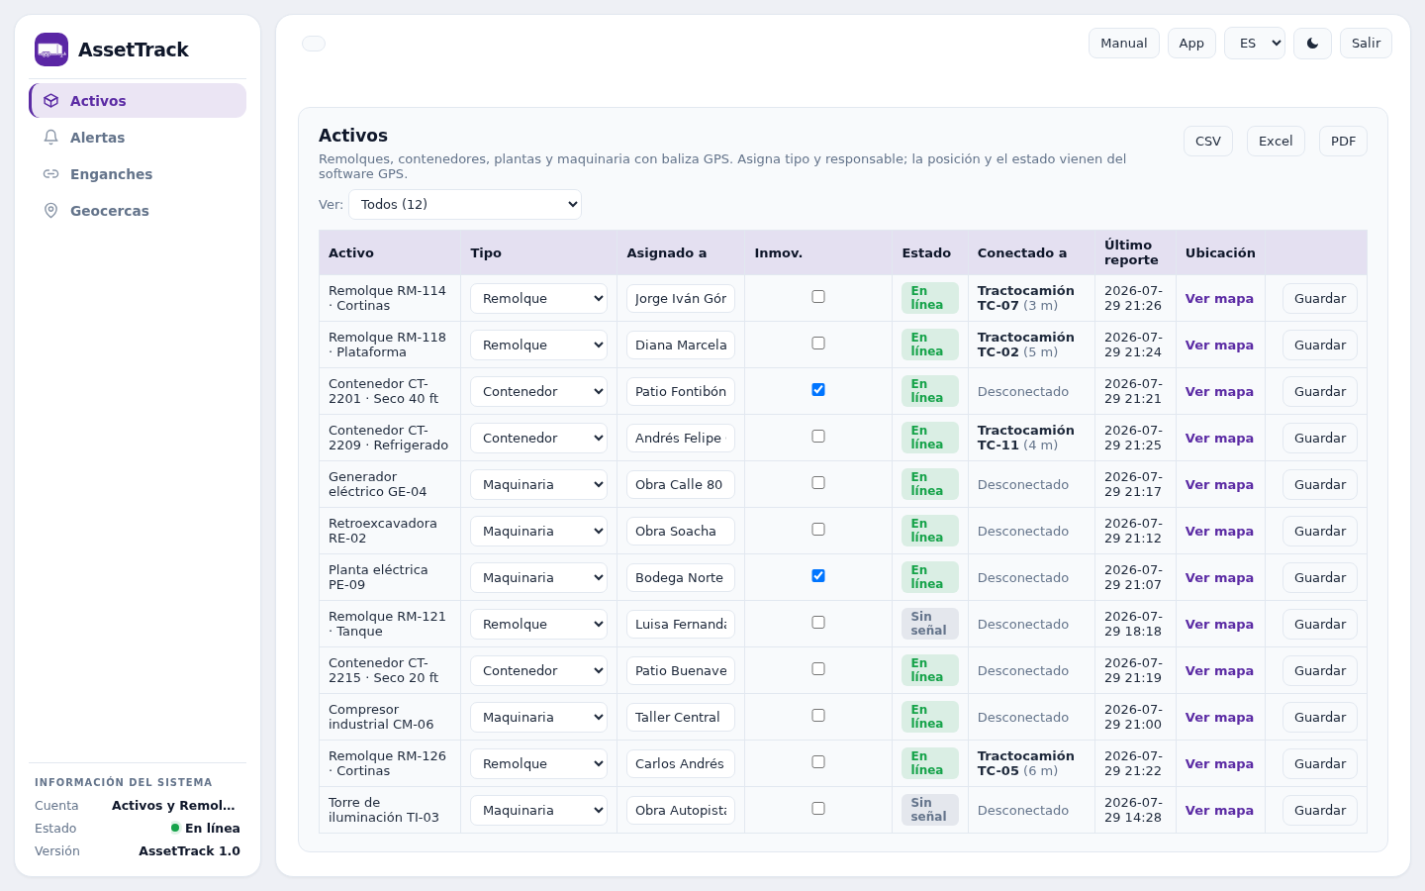Image resolution: width=1425 pixels, height=891 pixels.
Task: Save the Remolque RM-114 row with Guardar
Action: coord(1320,299)
